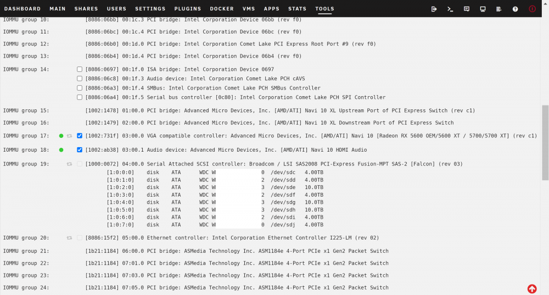This screenshot has width=549, height=295.
Task: Open the web terminal icon
Action: [x=450, y=9]
